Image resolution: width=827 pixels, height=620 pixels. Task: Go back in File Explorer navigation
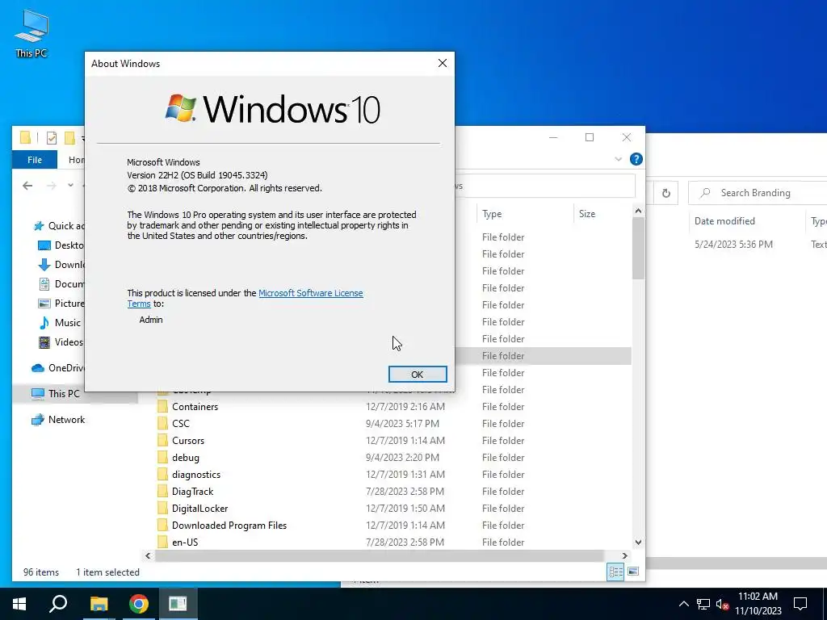click(27, 186)
